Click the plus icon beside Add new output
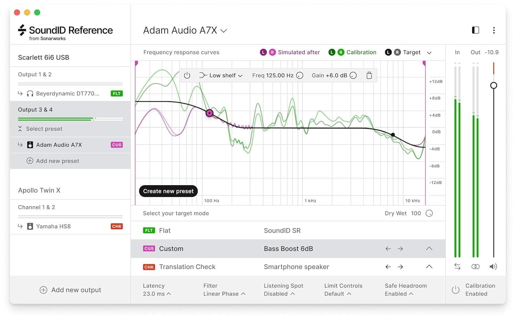 (x=43, y=290)
